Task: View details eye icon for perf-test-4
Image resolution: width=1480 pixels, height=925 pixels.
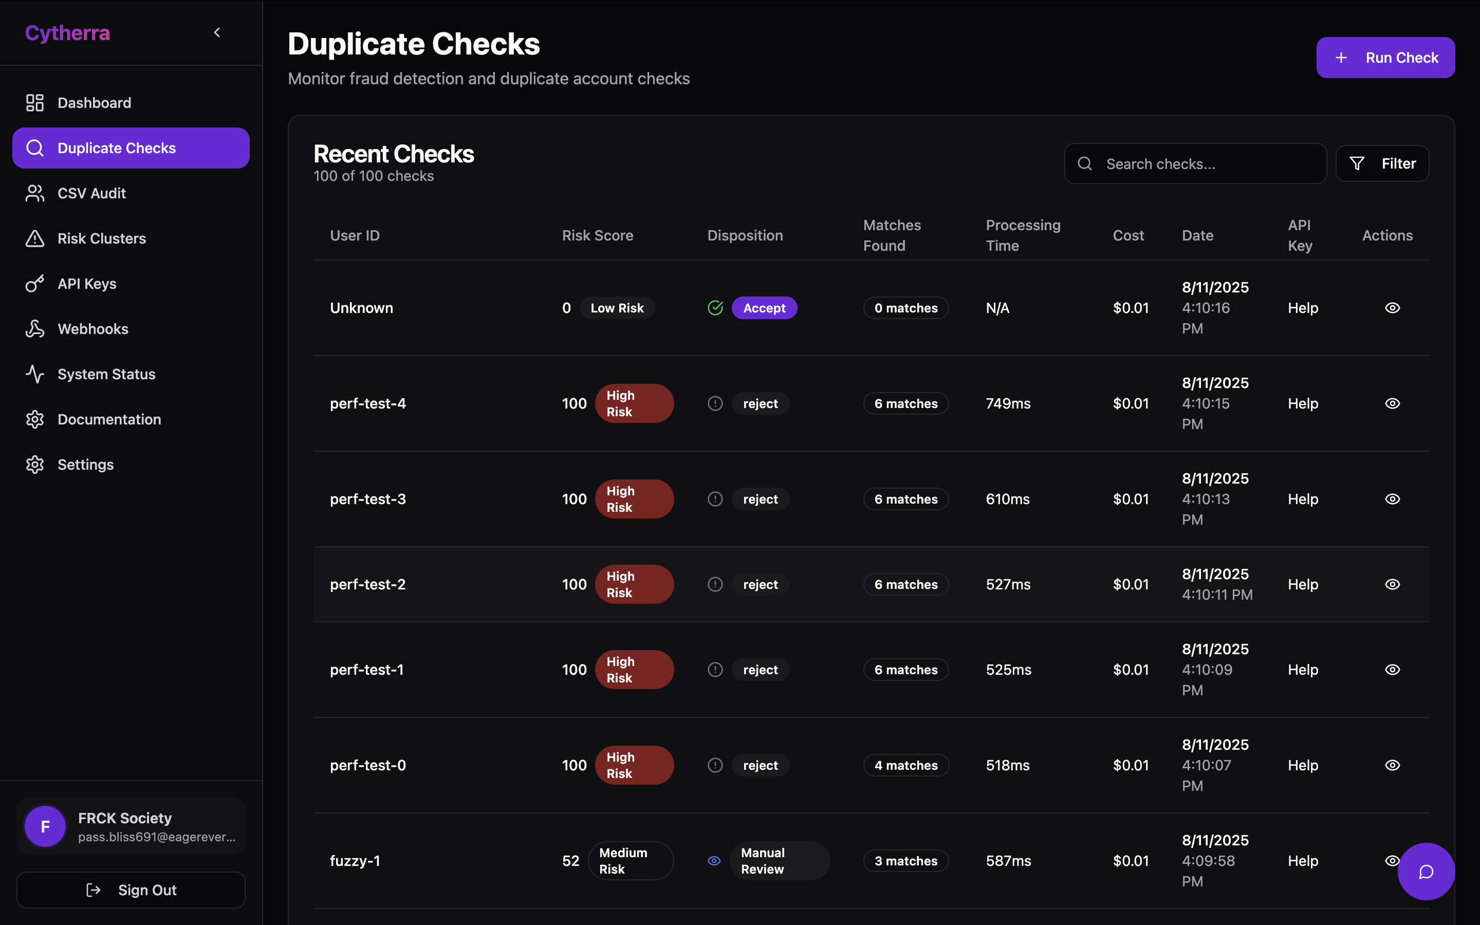Action: [1393, 403]
